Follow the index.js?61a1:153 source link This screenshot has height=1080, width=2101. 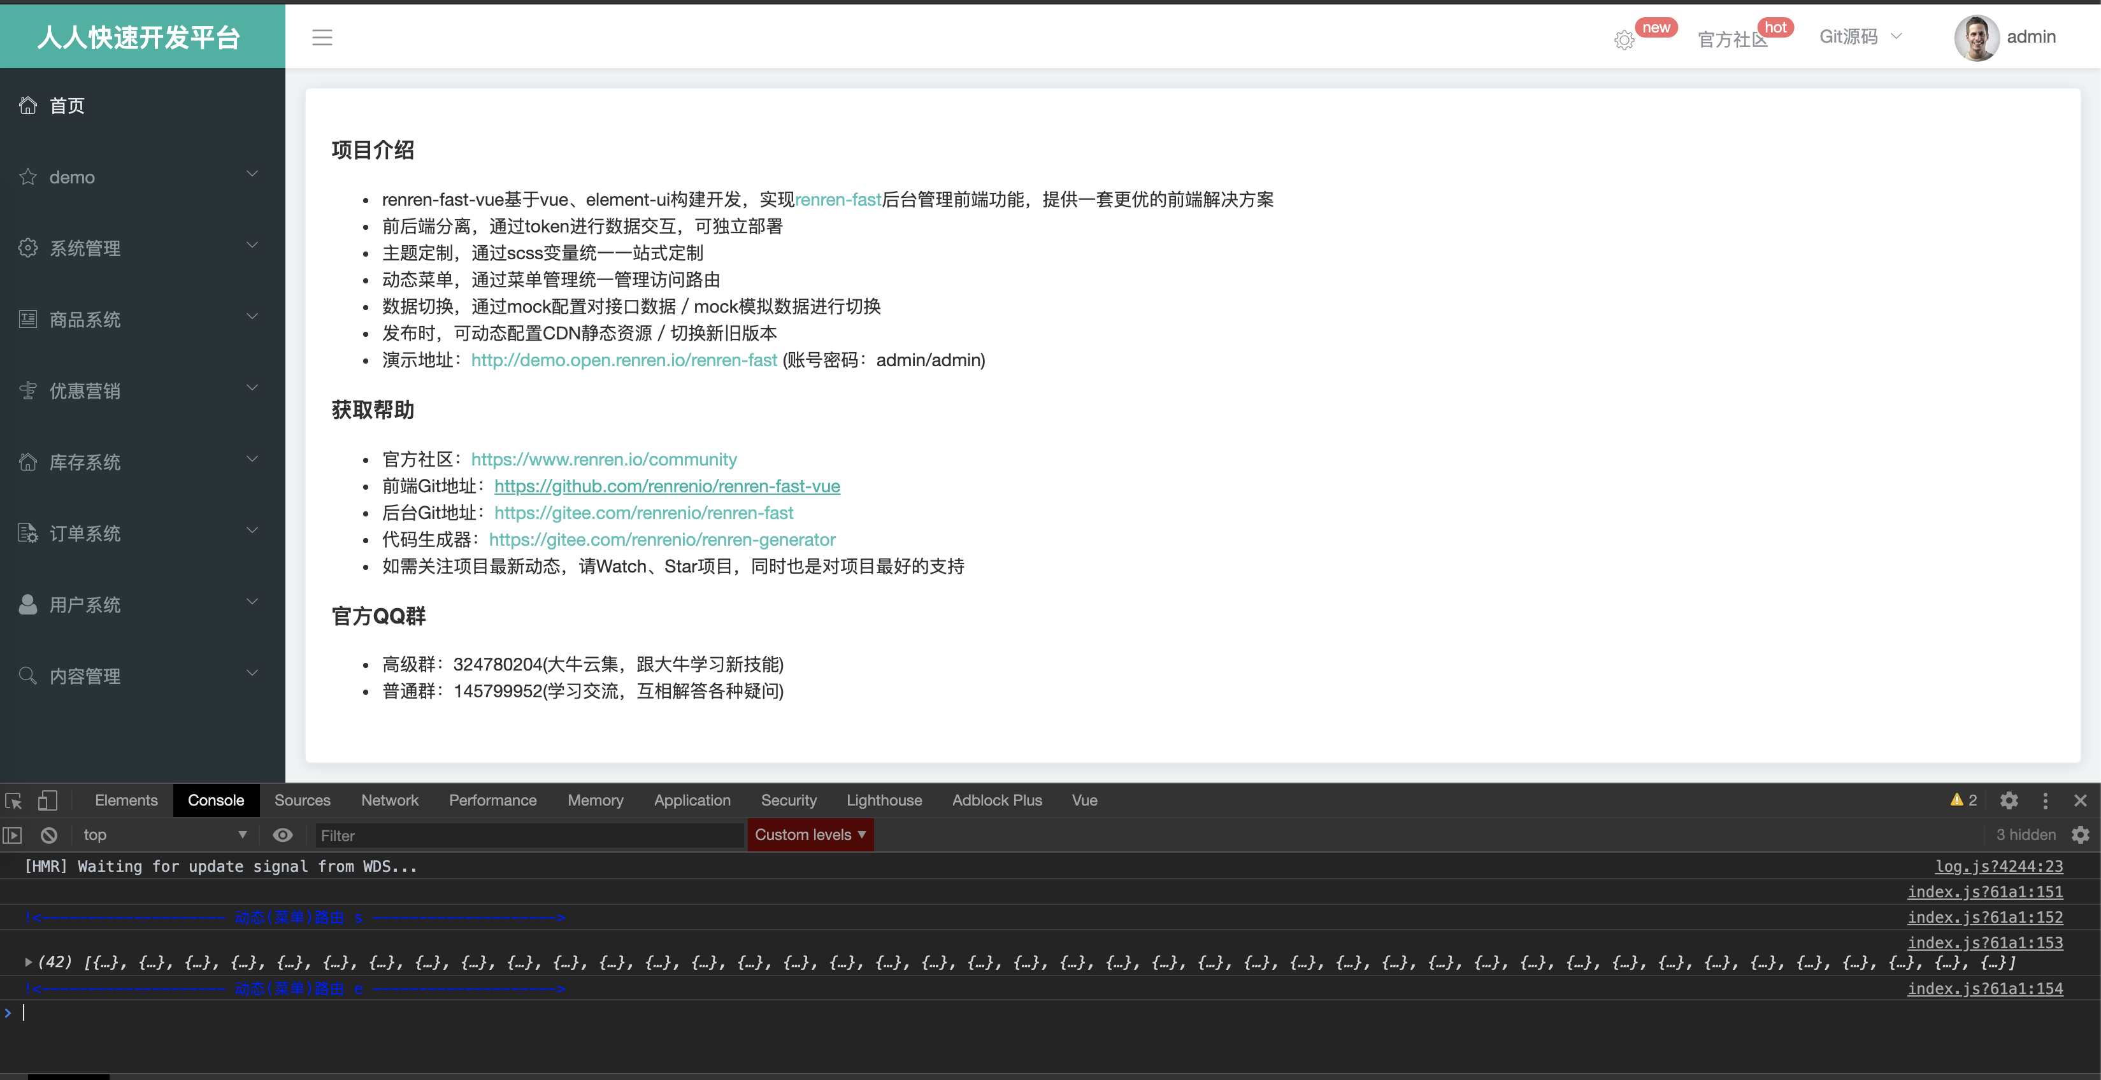click(x=1984, y=942)
